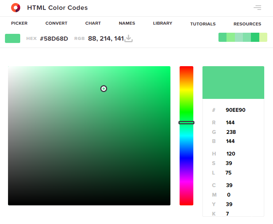
Task: Click the G value field 238
Action: point(231,132)
